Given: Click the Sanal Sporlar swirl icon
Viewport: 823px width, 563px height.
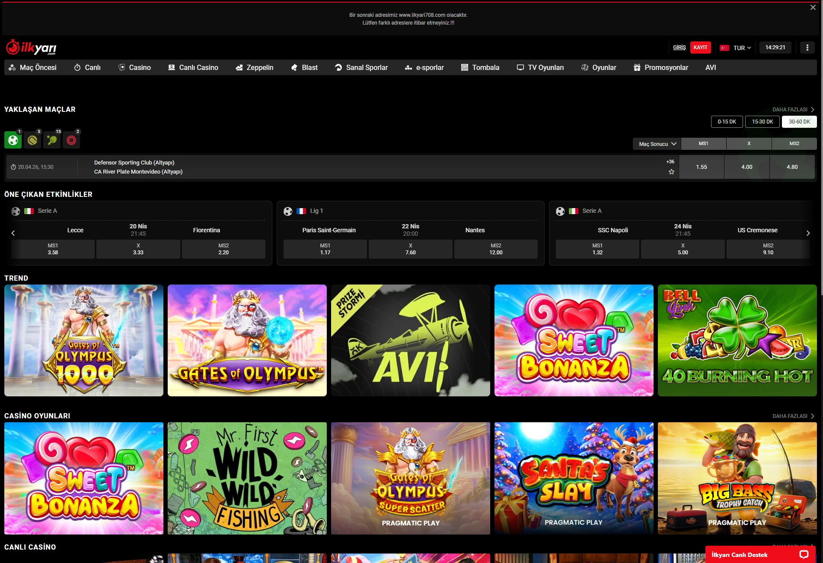Looking at the screenshot, I should point(338,67).
